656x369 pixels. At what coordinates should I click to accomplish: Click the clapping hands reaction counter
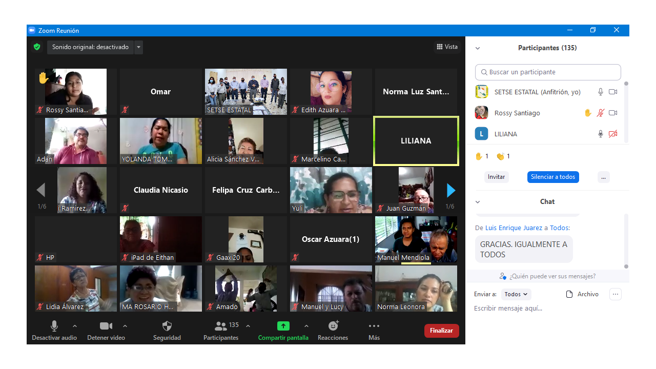click(x=503, y=156)
